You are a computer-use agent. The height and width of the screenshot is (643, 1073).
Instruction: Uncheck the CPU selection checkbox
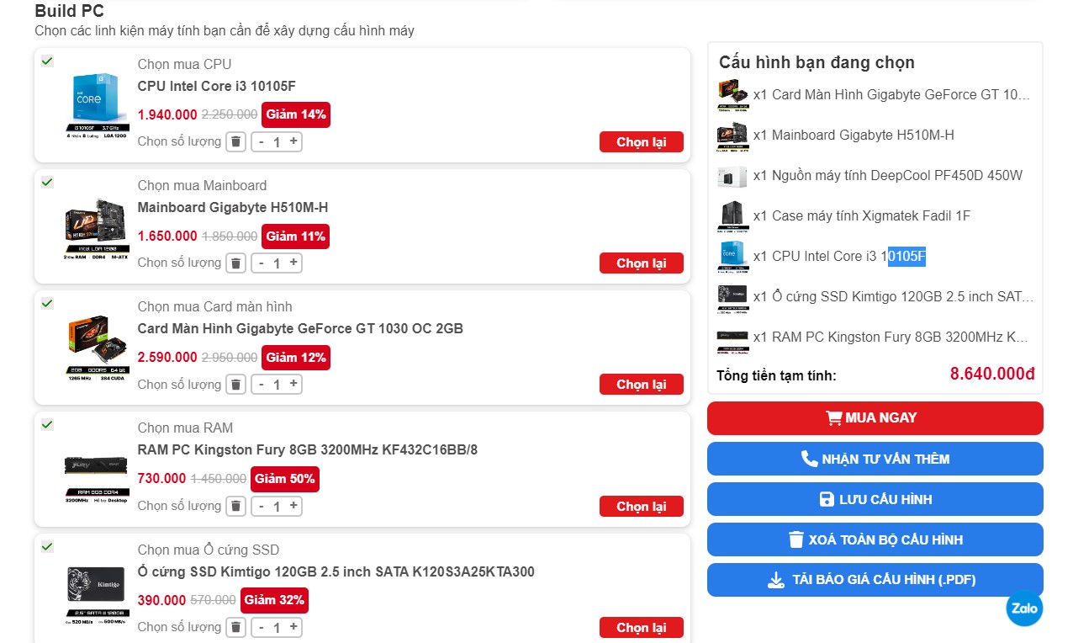tap(47, 61)
